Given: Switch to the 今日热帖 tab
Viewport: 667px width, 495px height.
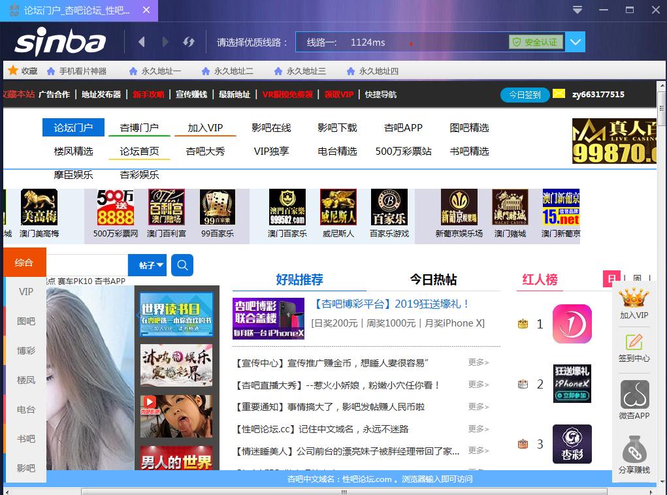Looking at the screenshot, I should click(434, 279).
